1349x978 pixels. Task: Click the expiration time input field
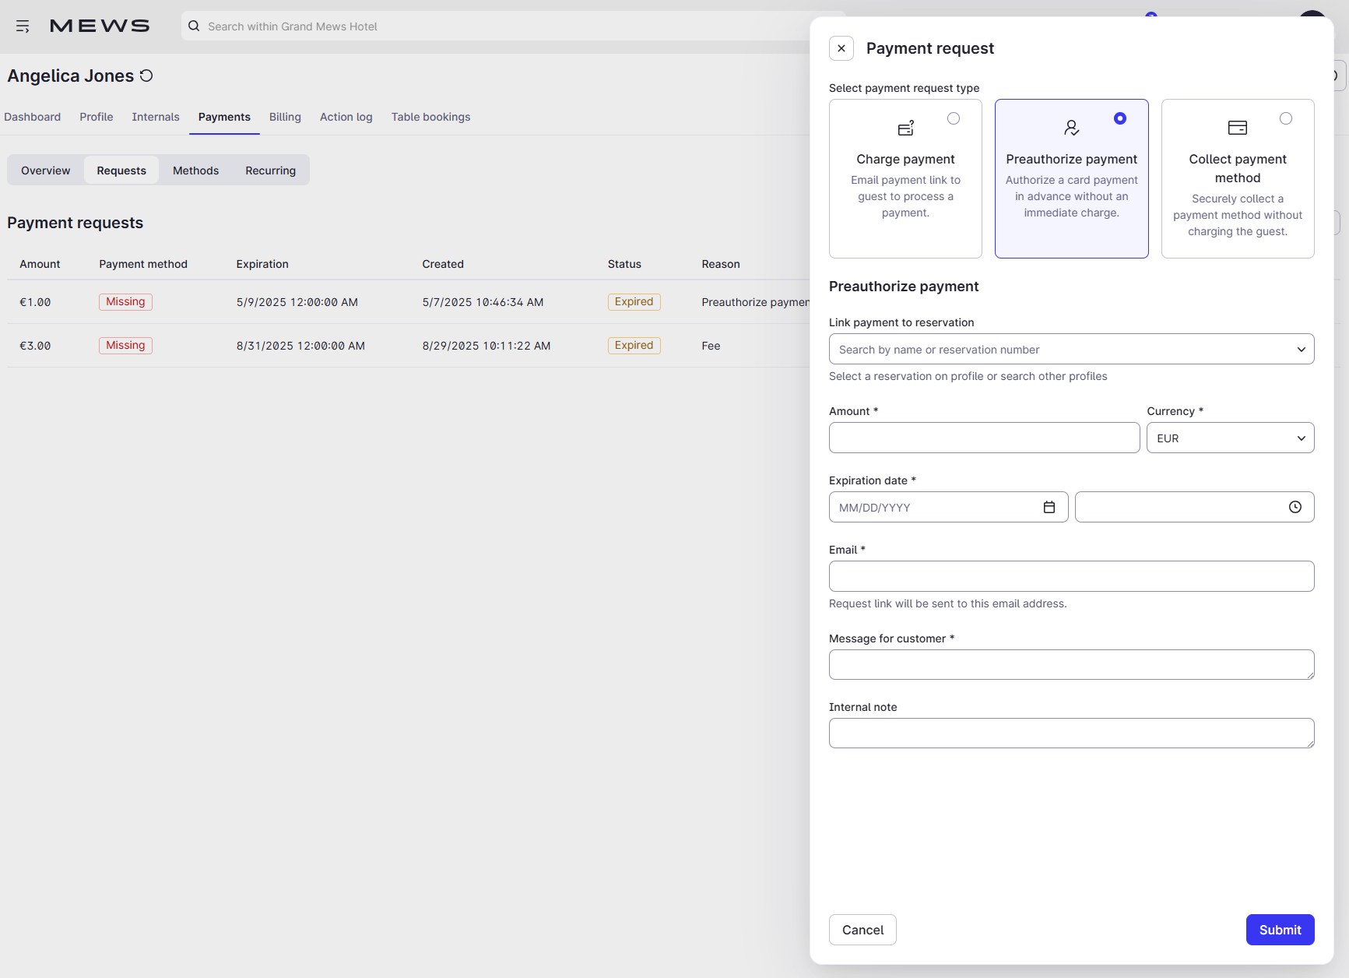coord(1195,507)
